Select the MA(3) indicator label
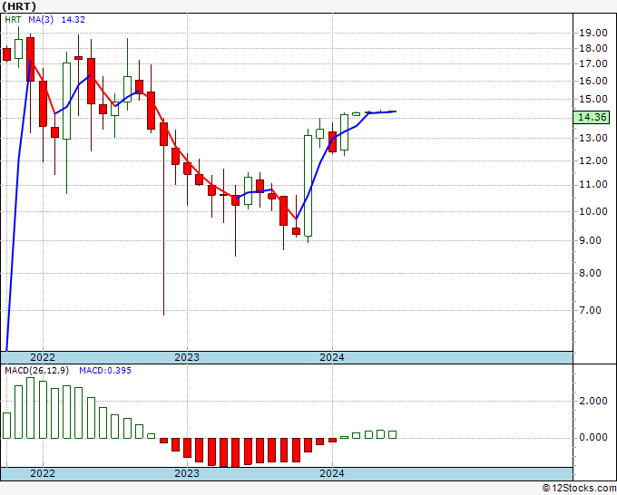Viewport: 617px width, 495px height. tap(41, 20)
